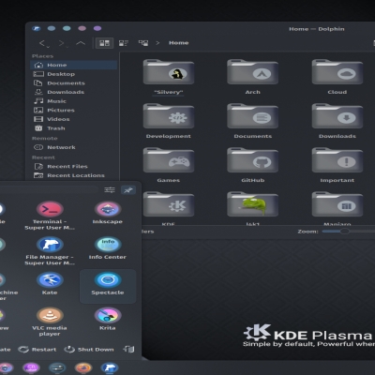This screenshot has height=375, width=375.
Task: Select the Arch folder icon
Action: 252,72
